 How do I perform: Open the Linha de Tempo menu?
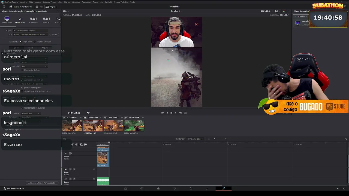(x=50, y=2)
